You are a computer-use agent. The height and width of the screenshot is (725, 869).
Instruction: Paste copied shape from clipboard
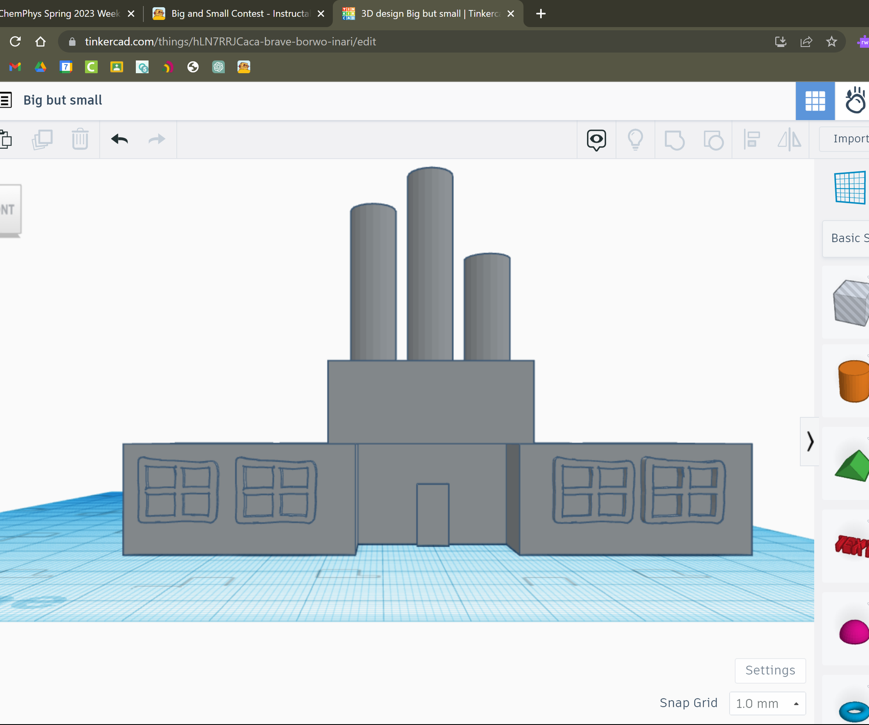(x=6, y=140)
